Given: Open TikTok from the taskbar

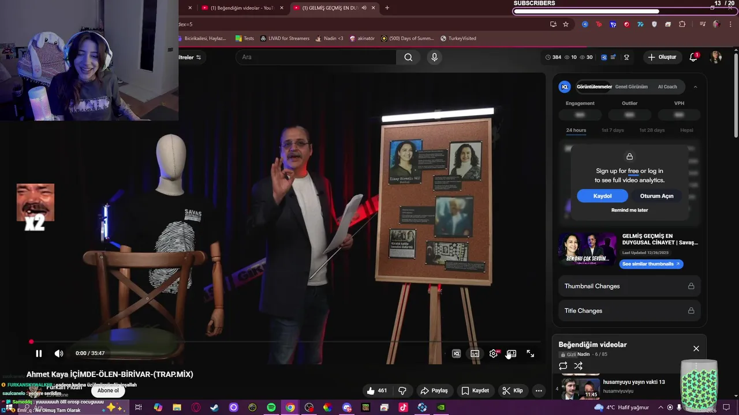Looking at the screenshot, I should (403, 408).
